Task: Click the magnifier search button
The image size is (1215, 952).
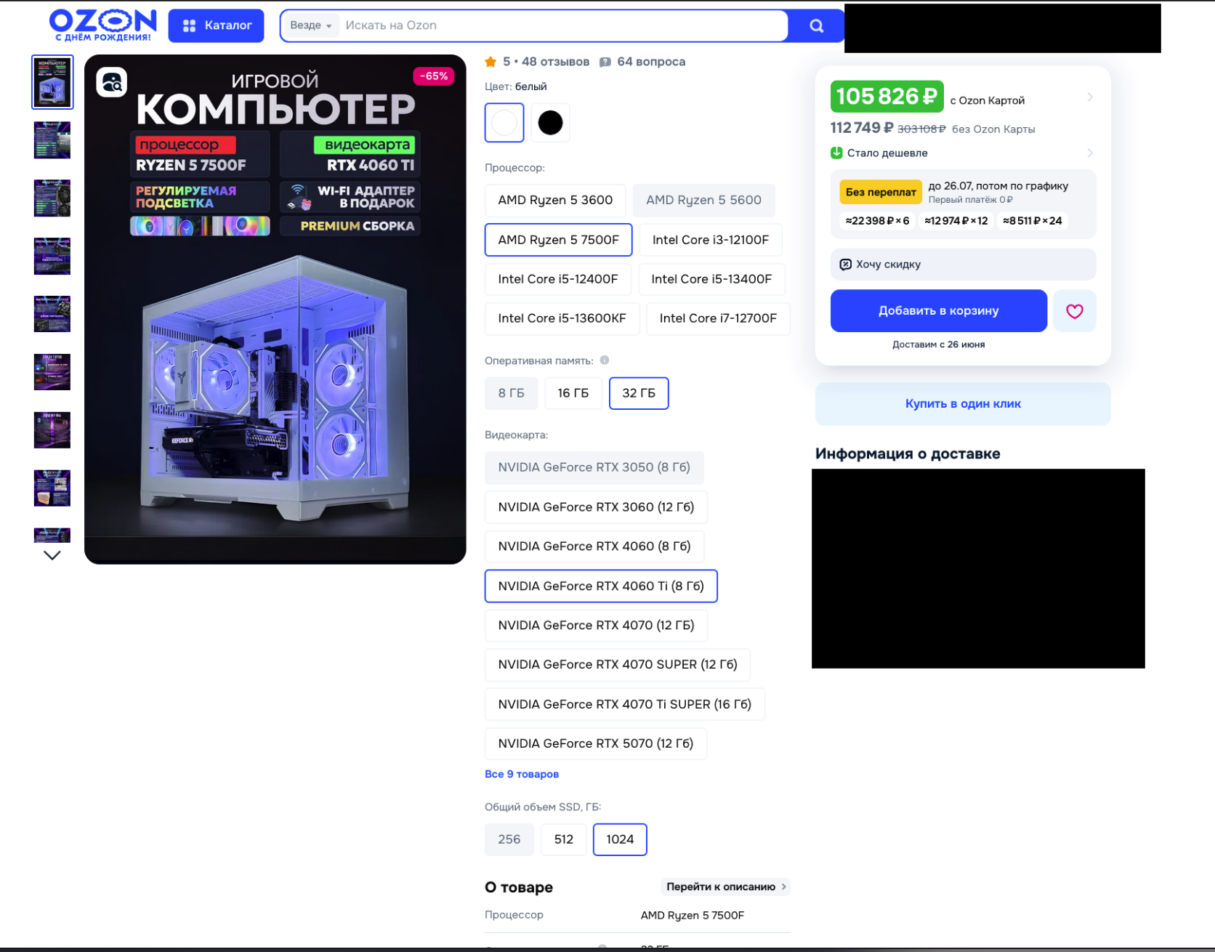Action: click(816, 25)
